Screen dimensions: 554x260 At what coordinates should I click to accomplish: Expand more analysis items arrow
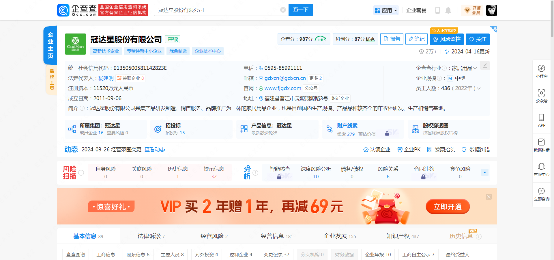click(x=485, y=172)
